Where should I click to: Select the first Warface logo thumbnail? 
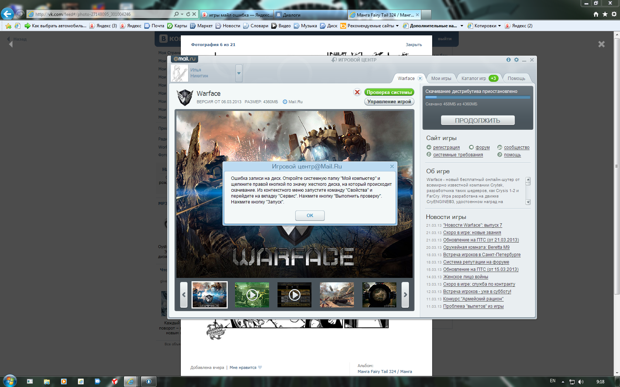click(210, 295)
